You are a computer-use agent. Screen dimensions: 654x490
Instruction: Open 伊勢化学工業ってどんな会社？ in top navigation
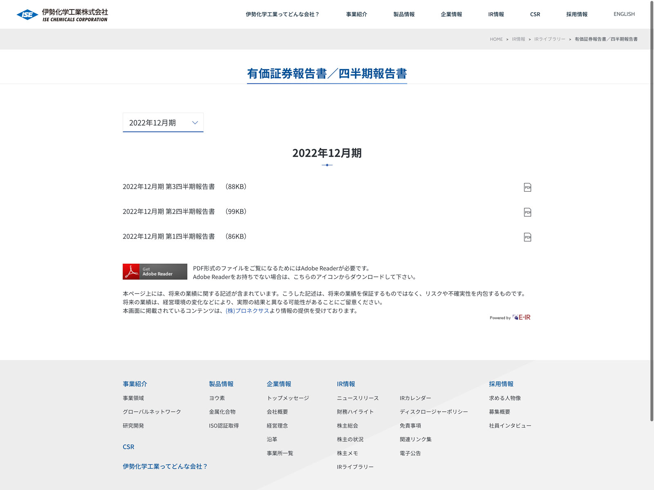click(282, 14)
